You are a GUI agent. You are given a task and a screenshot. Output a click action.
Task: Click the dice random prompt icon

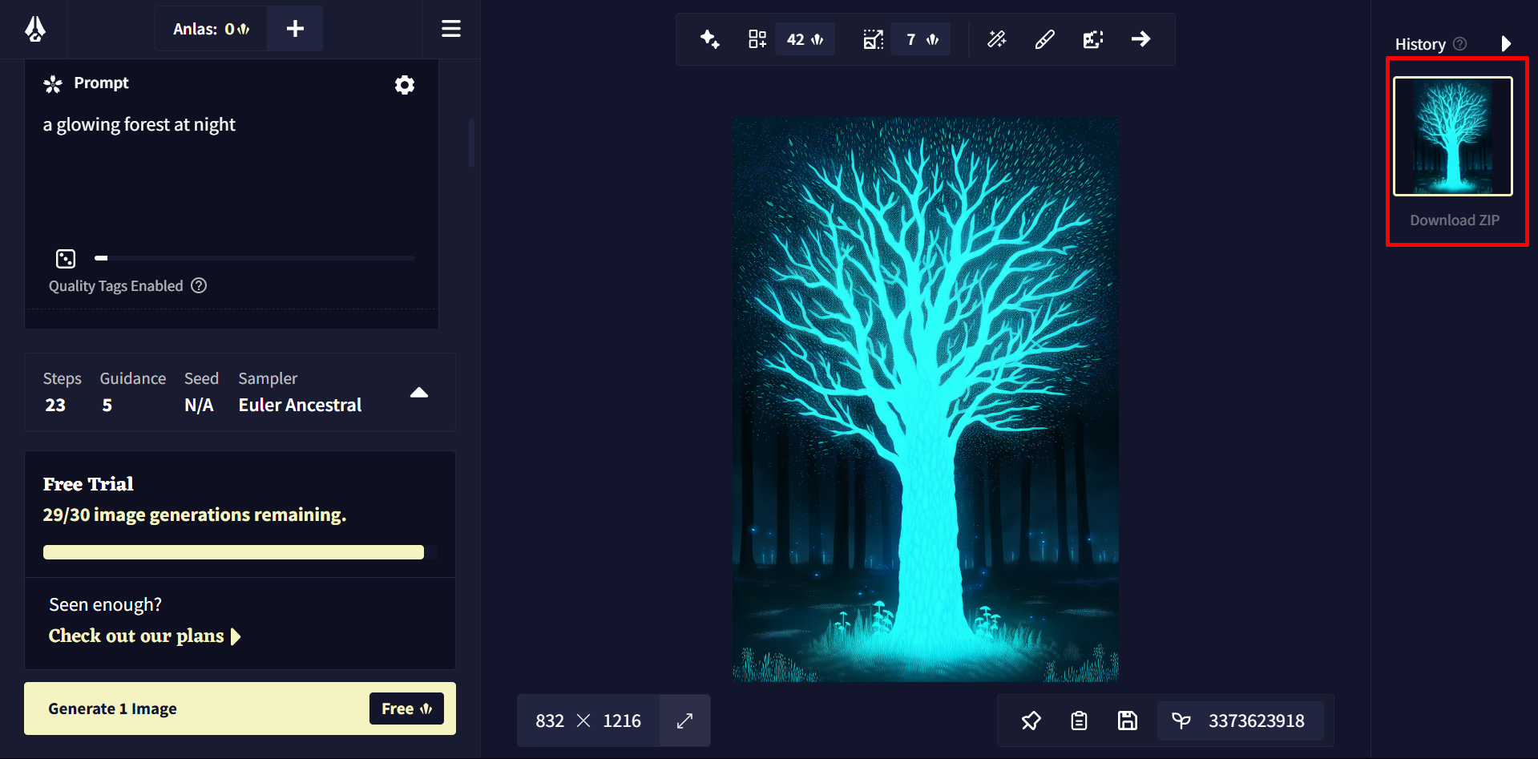[x=66, y=258]
